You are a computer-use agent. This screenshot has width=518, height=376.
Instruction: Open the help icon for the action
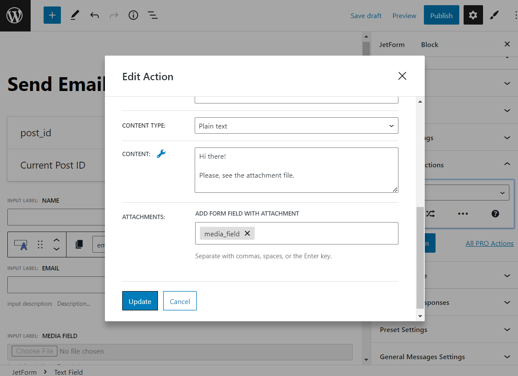(495, 213)
